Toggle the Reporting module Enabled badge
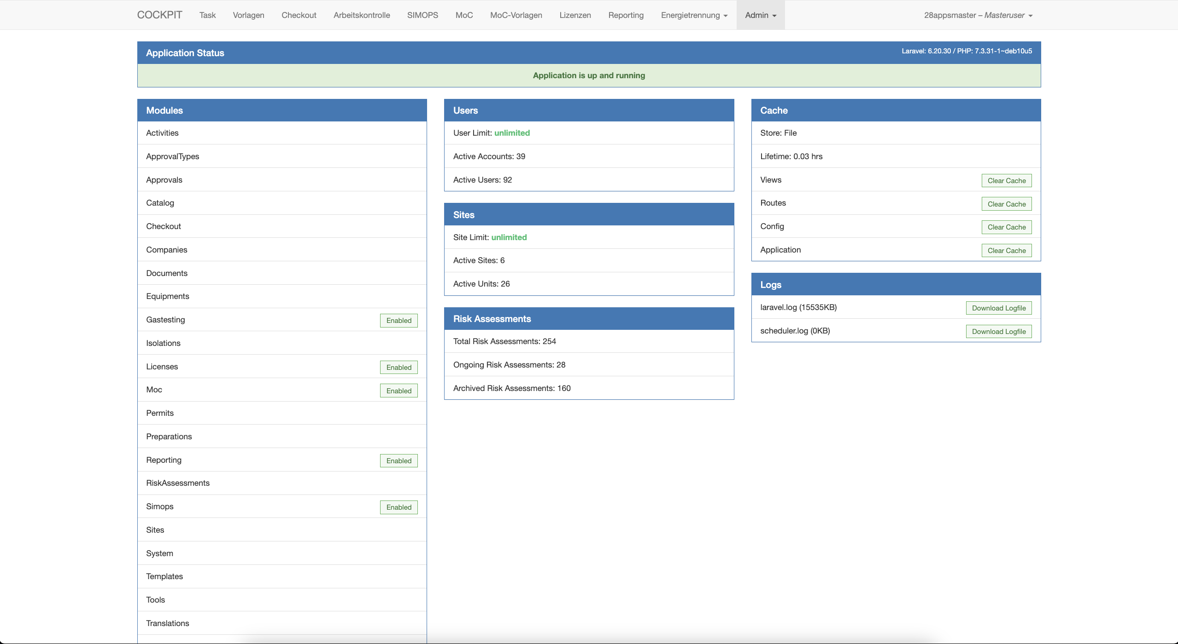 click(x=399, y=460)
